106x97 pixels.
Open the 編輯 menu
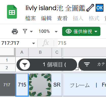46,18
